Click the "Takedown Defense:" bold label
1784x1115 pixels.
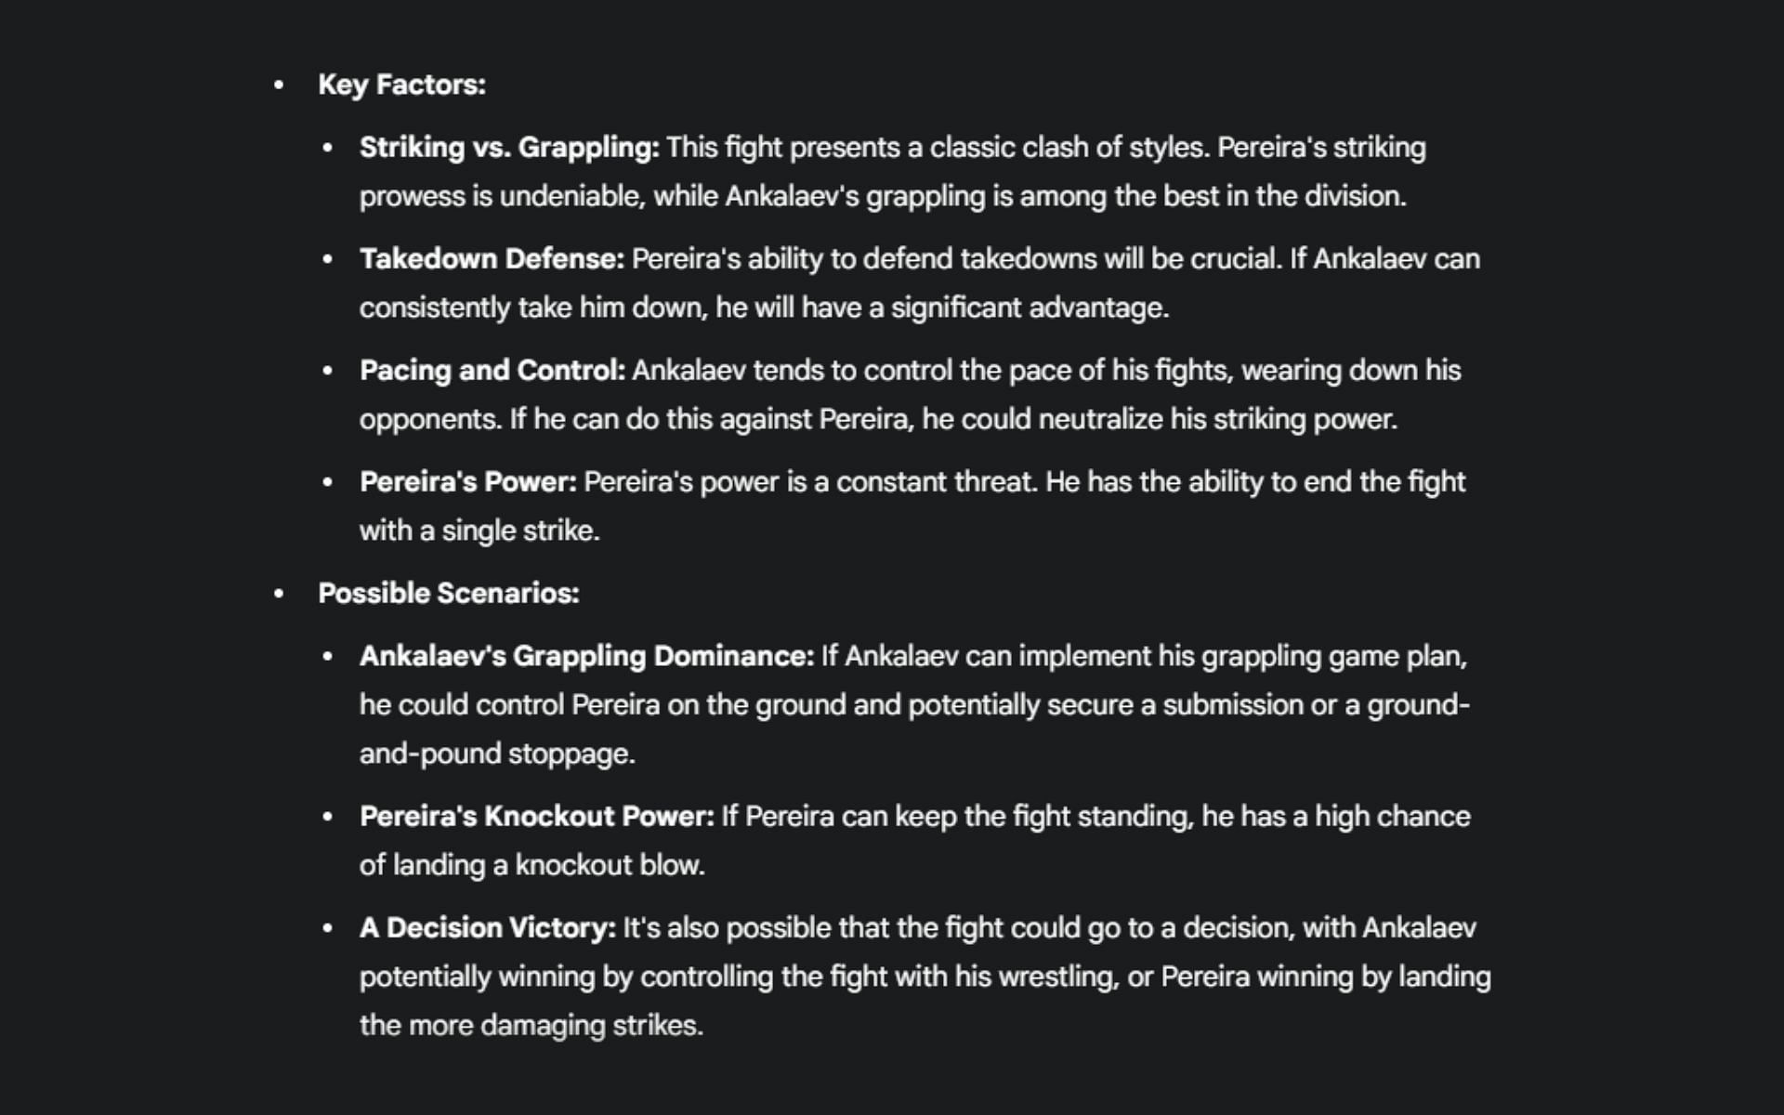492,258
